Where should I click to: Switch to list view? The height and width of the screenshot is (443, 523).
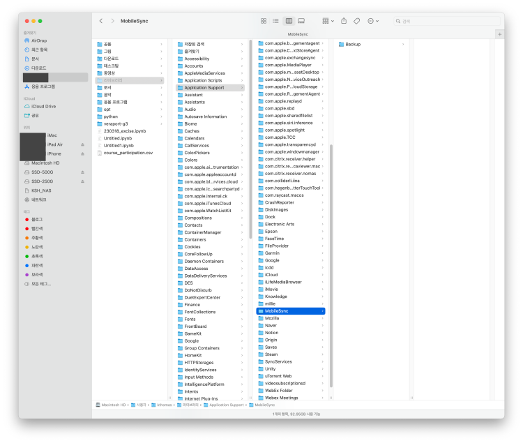pyautogui.click(x=275, y=21)
